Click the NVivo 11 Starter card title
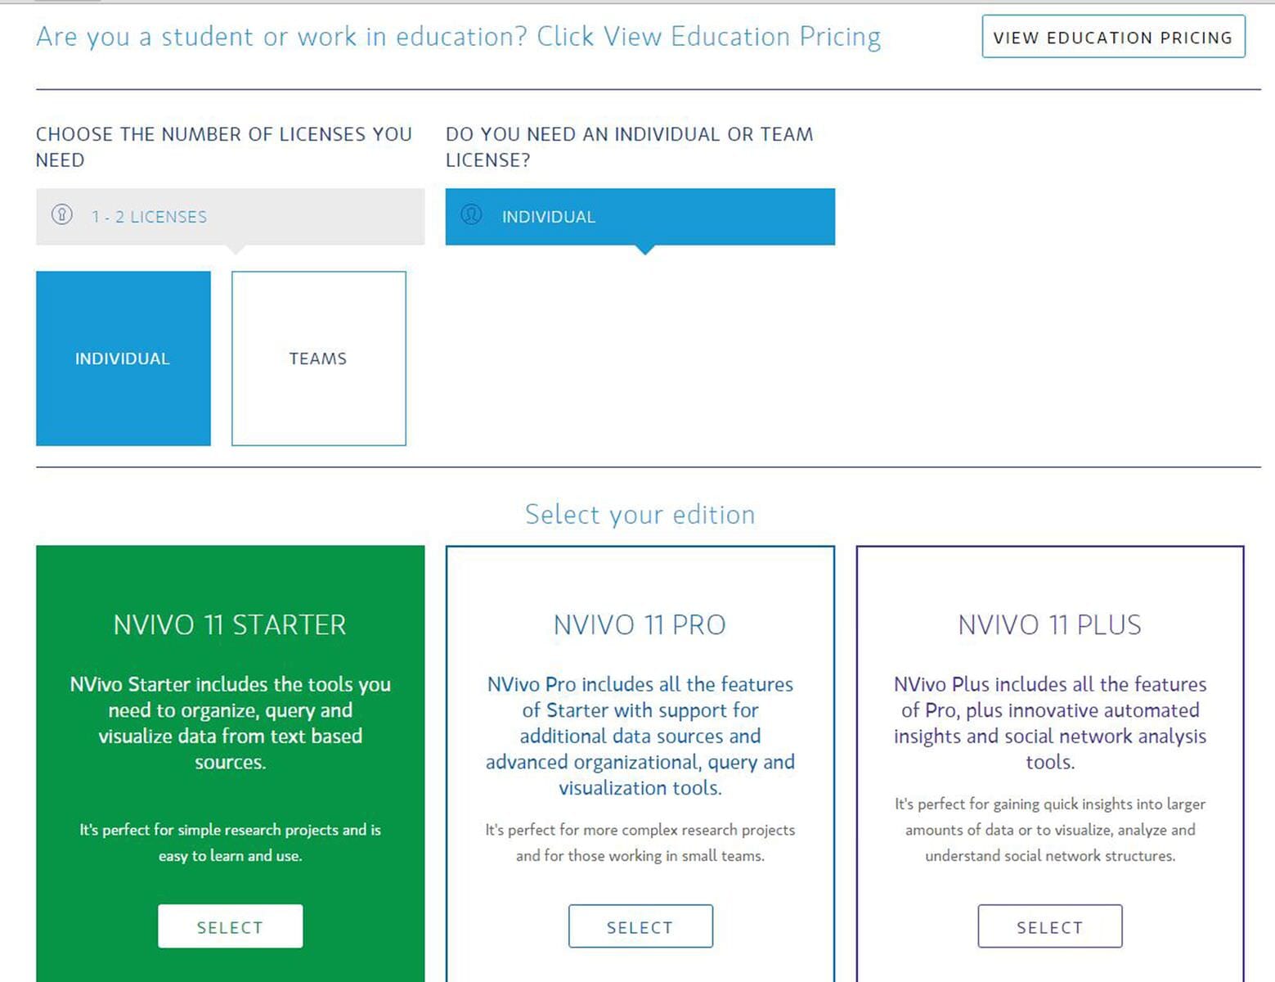 (x=230, y=625)
